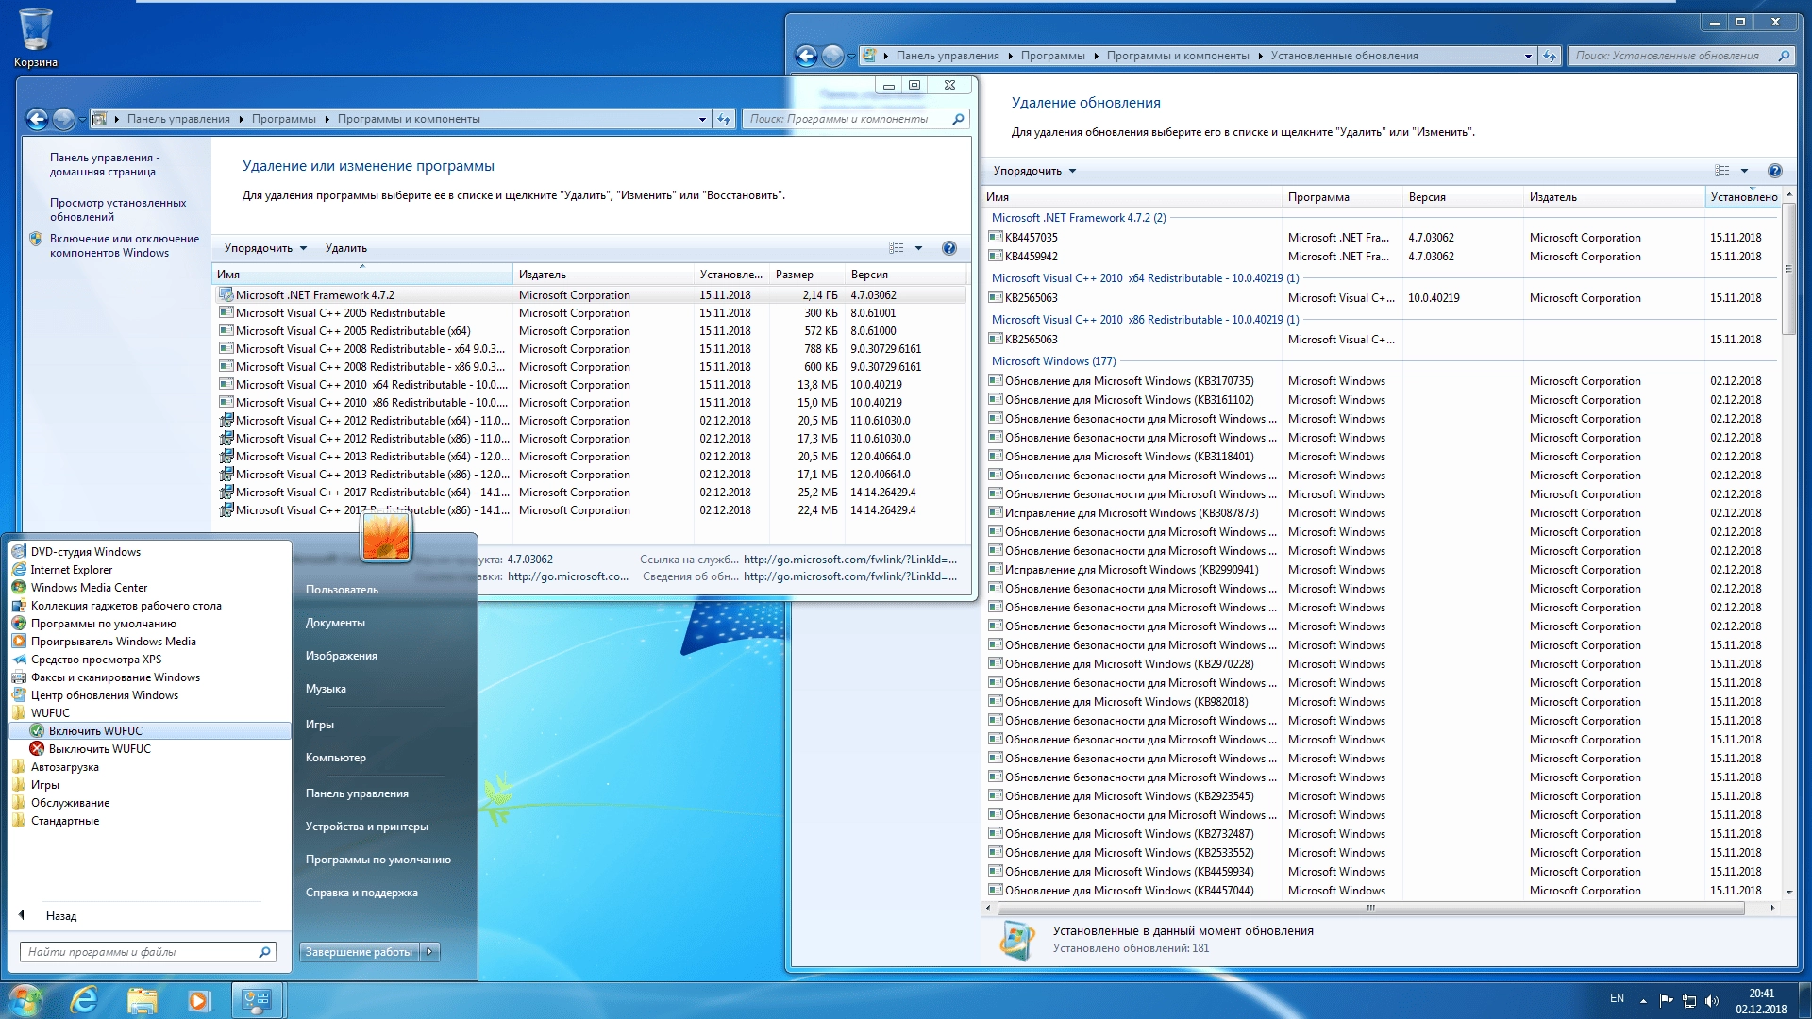Collapse WUFUC folder in Start menu
Viewport: 1812px width, 1019px height.
coord(151,713)
